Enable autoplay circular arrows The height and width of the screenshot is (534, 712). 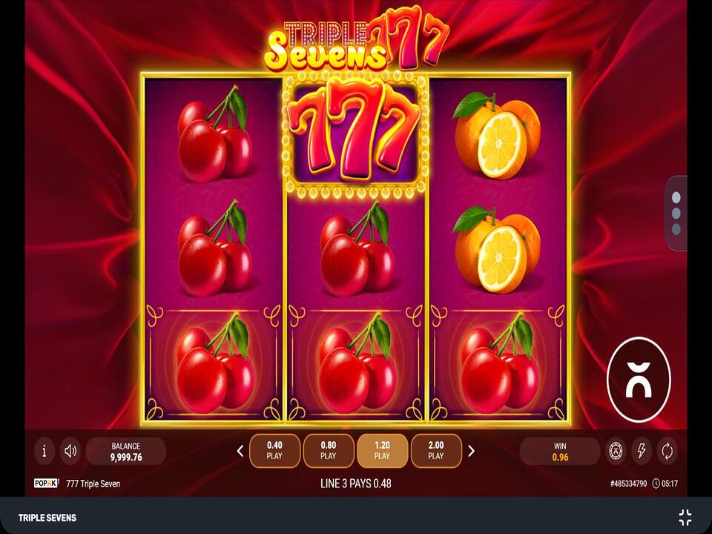(x=667, y=451)
